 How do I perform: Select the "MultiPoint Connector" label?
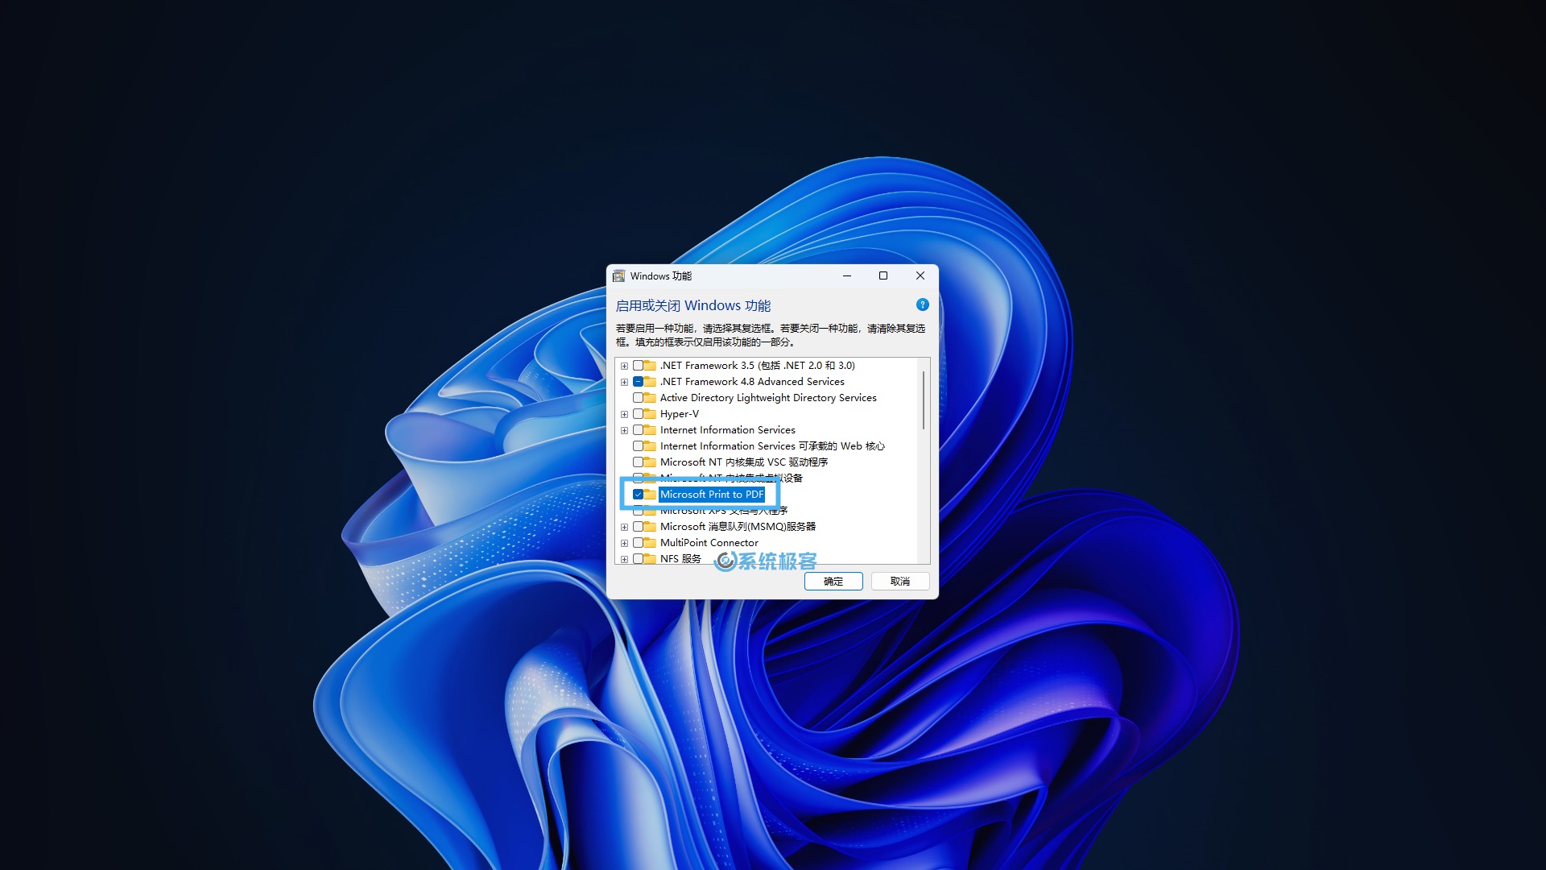(709, 543)
